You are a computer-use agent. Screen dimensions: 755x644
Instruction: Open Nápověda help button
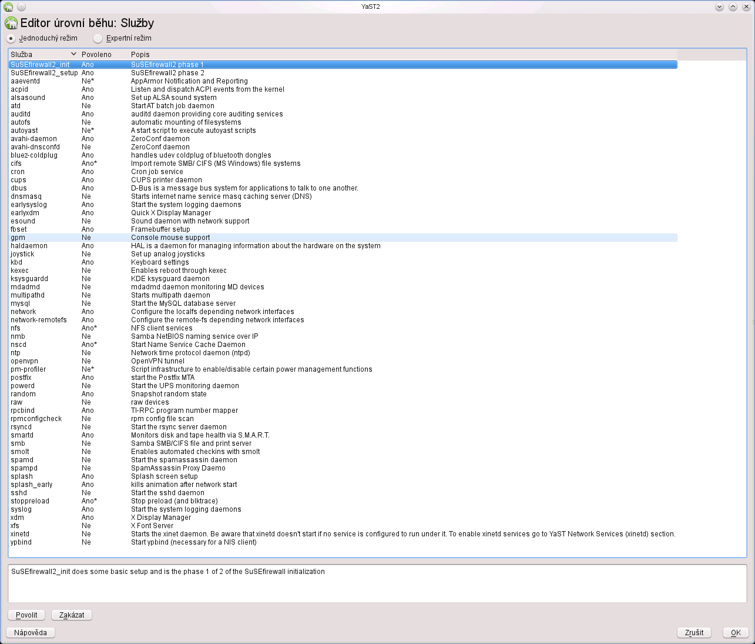(31, 633)
